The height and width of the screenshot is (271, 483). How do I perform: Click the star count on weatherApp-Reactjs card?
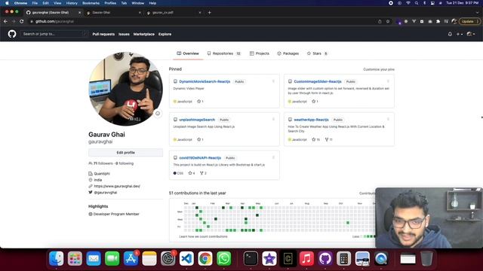click(x=315, y=139)
